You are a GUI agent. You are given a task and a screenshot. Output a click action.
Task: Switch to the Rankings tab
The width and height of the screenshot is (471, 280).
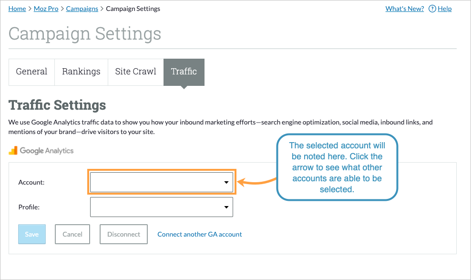[x=81, y=72]
